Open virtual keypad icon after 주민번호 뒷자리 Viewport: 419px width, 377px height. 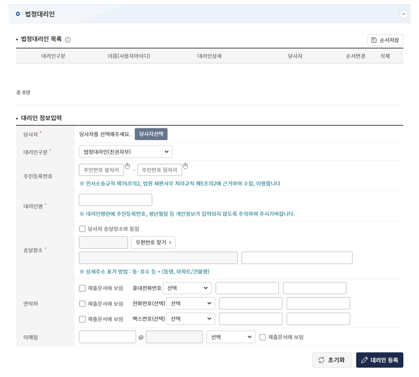click(185, 166)
